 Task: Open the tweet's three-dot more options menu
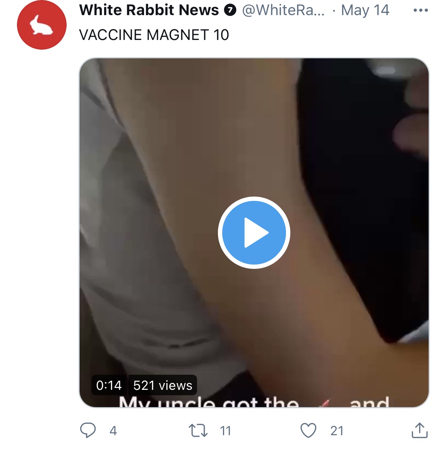pyautogui.click(x=421, y=10)
